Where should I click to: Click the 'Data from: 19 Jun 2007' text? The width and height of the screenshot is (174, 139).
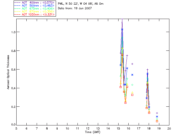pos(75,8)
